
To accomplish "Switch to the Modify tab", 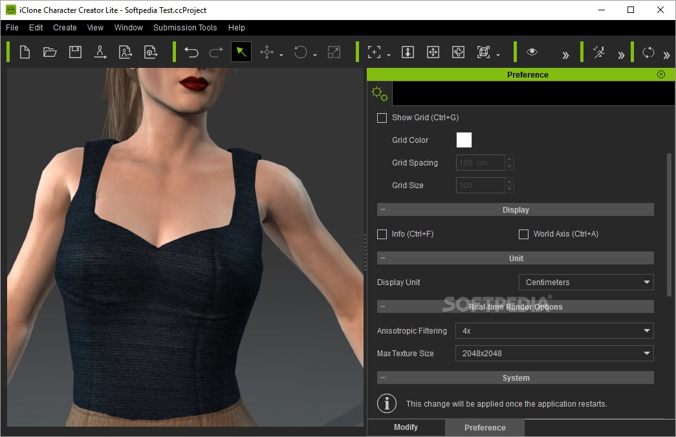I will (x=406, y=427).
